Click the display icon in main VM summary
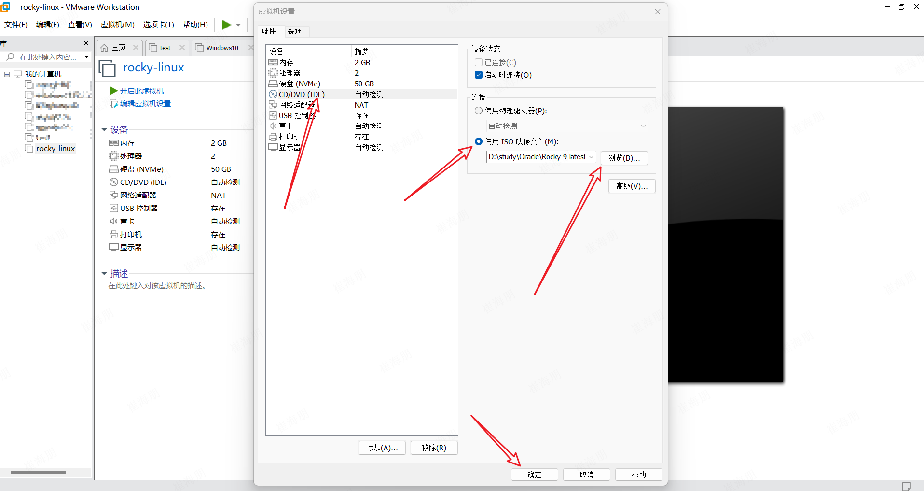This screenshot has height=491, width=924. (114, 247)
